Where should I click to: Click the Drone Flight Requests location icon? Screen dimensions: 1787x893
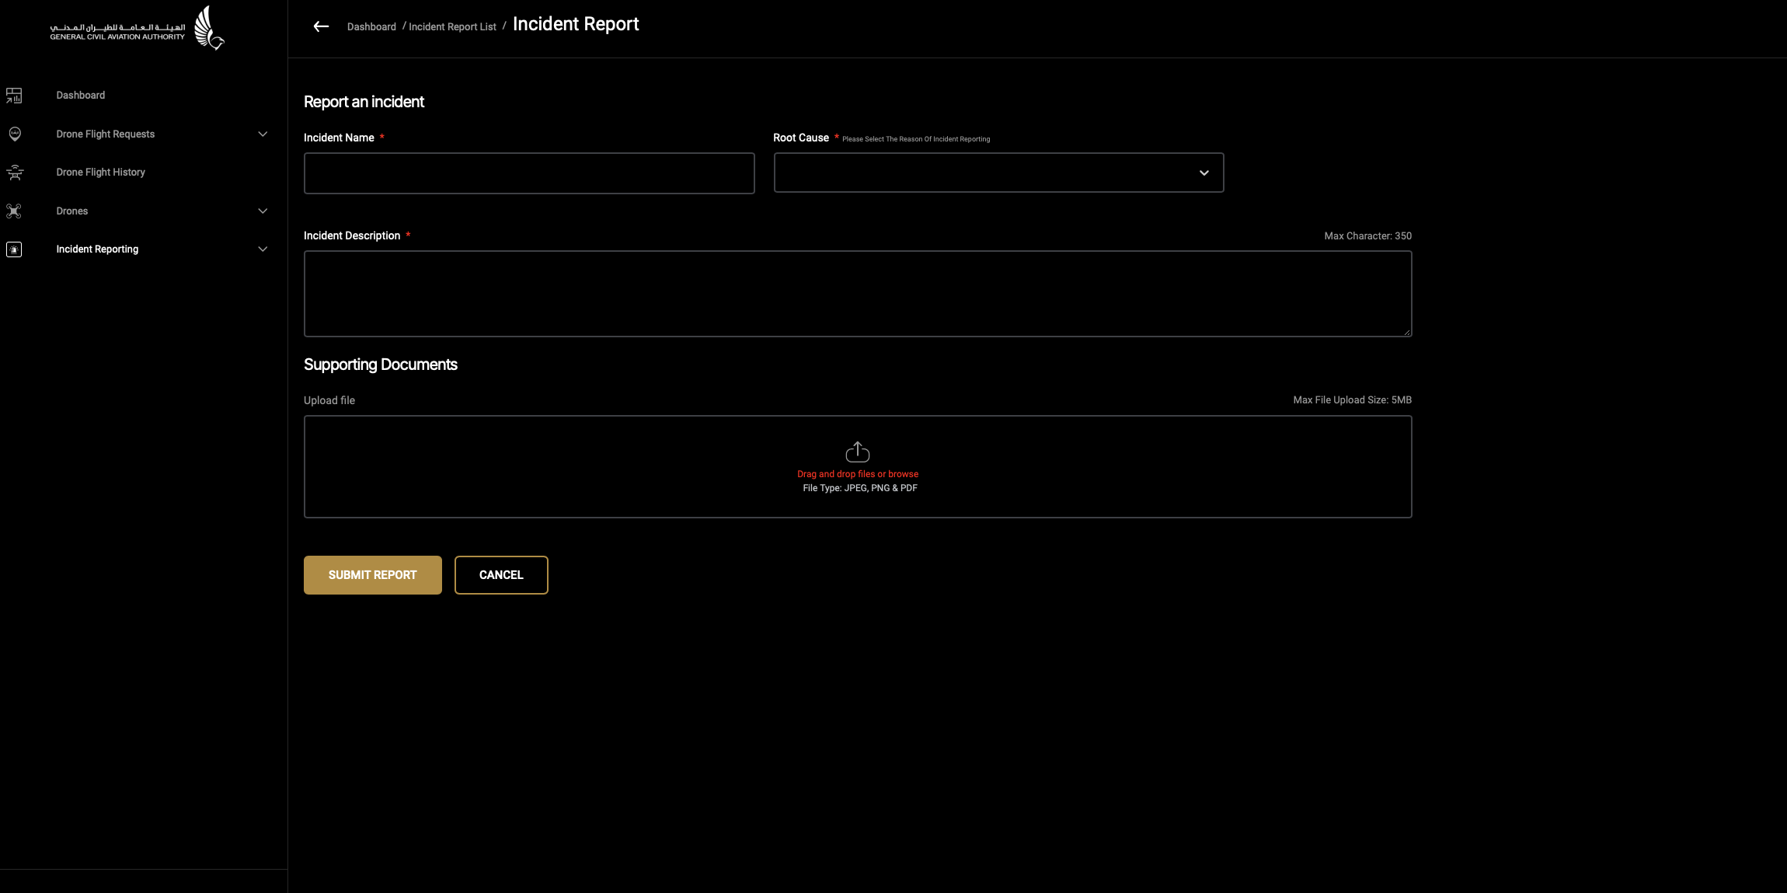14,134
